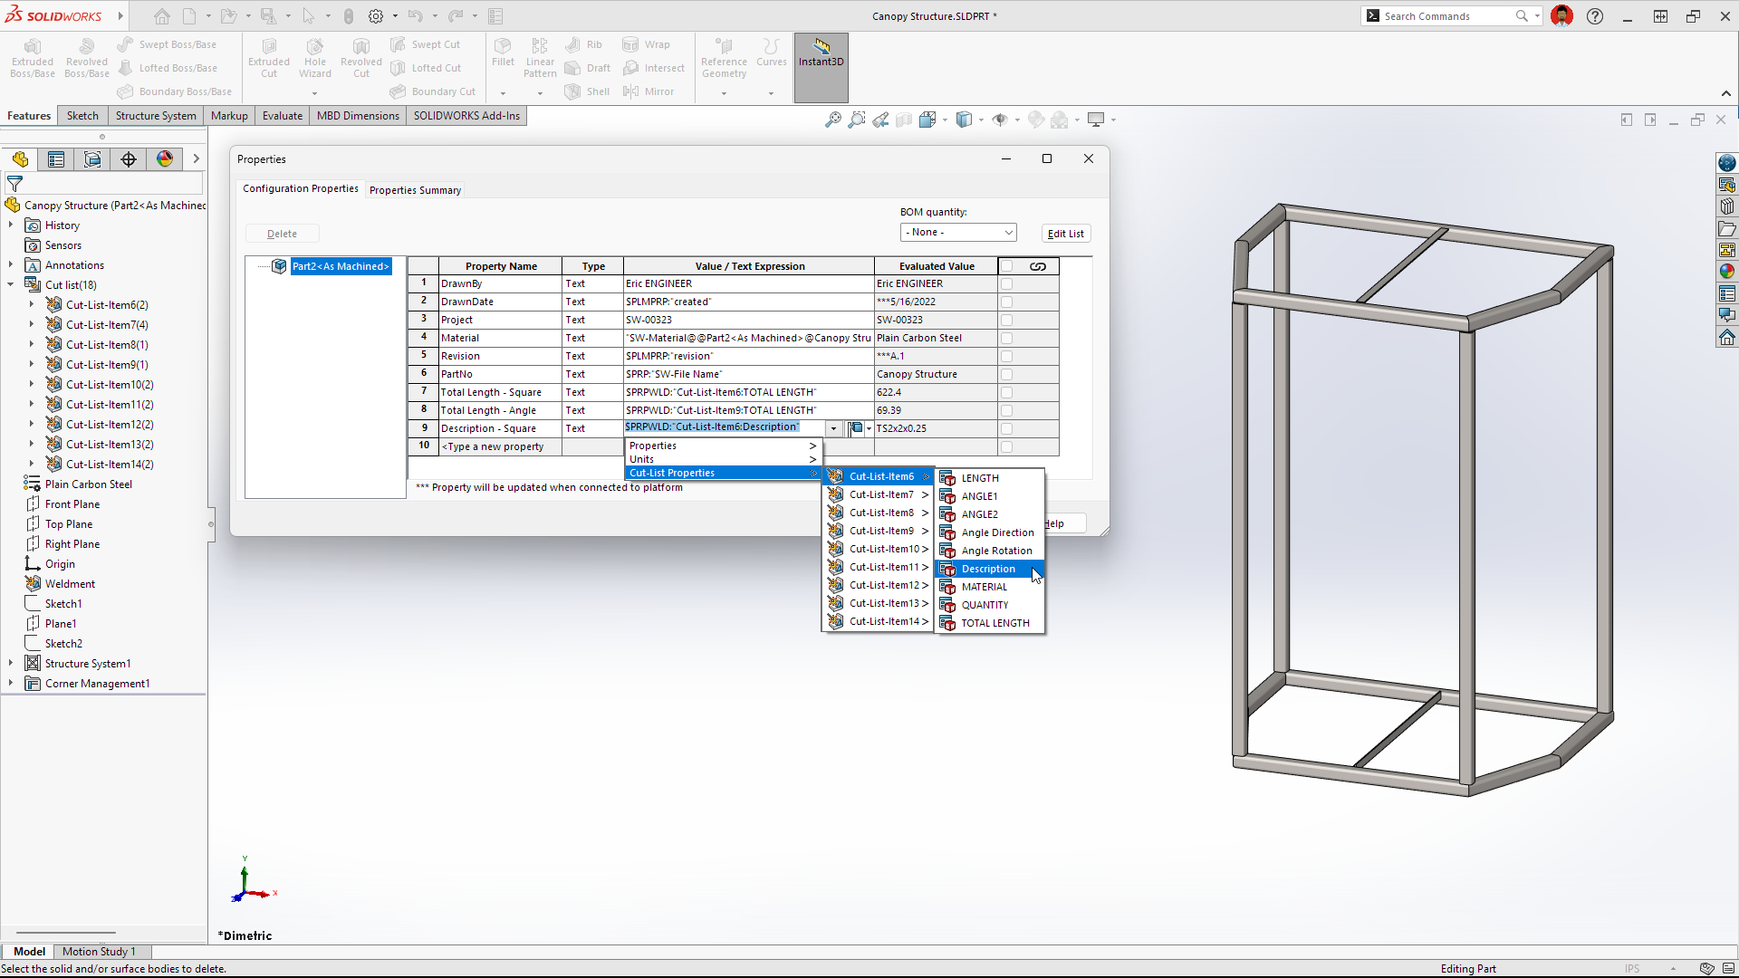Screen dimensions: 1739x978
Task: Check the link checkbox for DrawnBy row
Action: click(1006, 283)
